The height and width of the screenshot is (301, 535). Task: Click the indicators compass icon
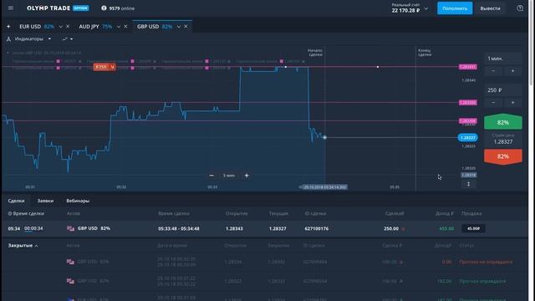[x=9, y=39]
